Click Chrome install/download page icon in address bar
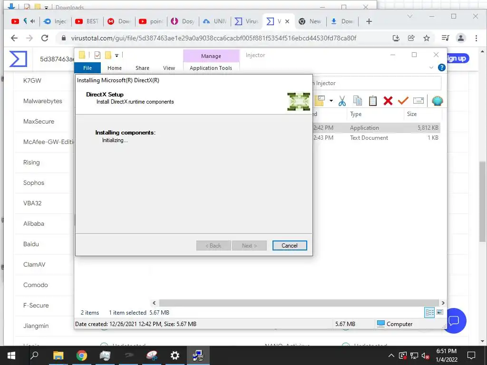The height and width of the screenshot is (365, 487). 396,38
